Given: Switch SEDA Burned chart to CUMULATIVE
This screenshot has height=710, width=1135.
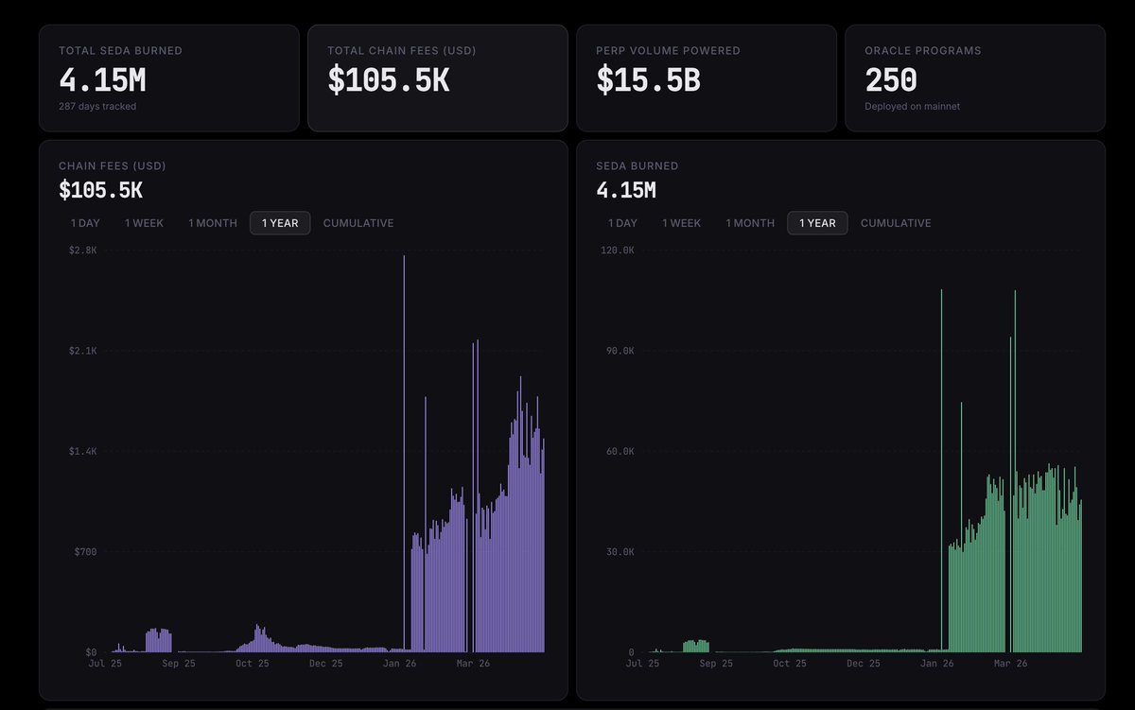Looking at the screenshot, I should pos(896,223).
